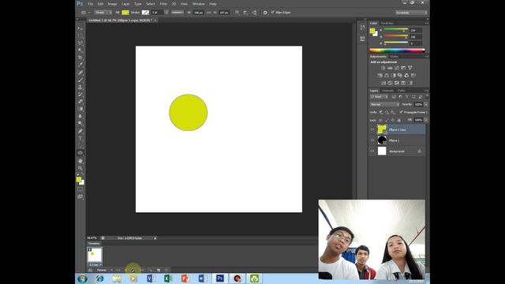Open the Image menu

point(112,4)
